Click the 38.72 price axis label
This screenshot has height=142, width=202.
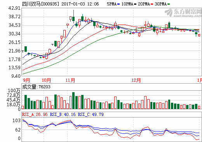[x=14, y=17]
